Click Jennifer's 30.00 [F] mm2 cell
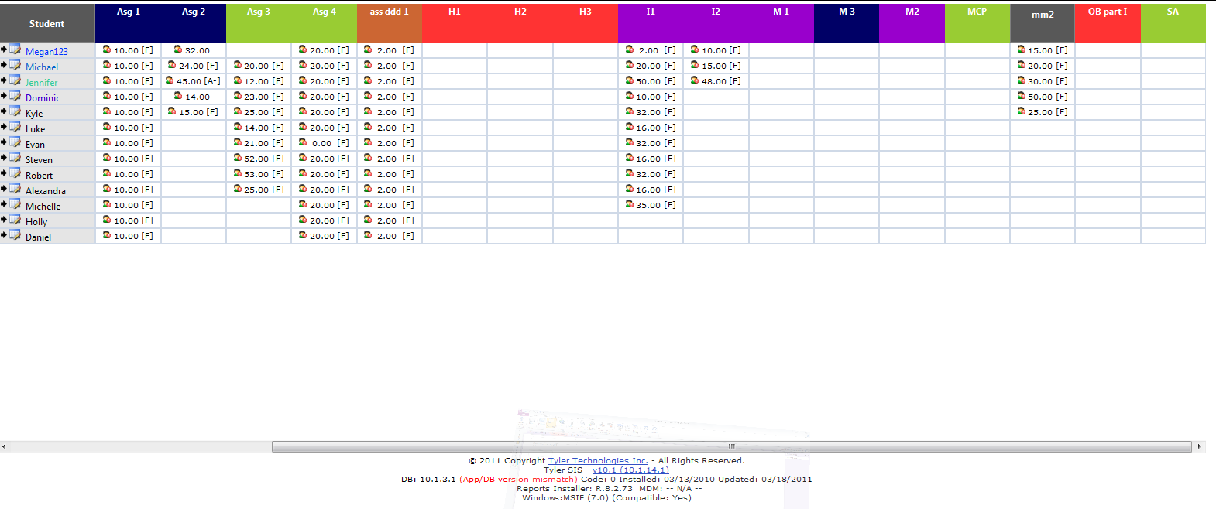Image resolution: width=1216 pixels, height=509 pixels. (1043, 81)
